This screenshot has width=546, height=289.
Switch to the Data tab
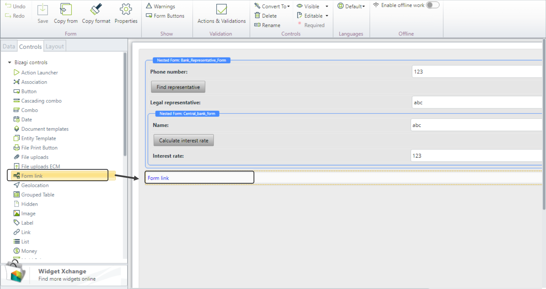click(x=9, y=46)
